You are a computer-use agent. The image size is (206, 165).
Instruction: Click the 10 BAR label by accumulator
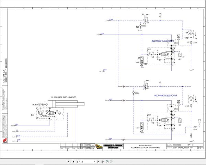195,129
